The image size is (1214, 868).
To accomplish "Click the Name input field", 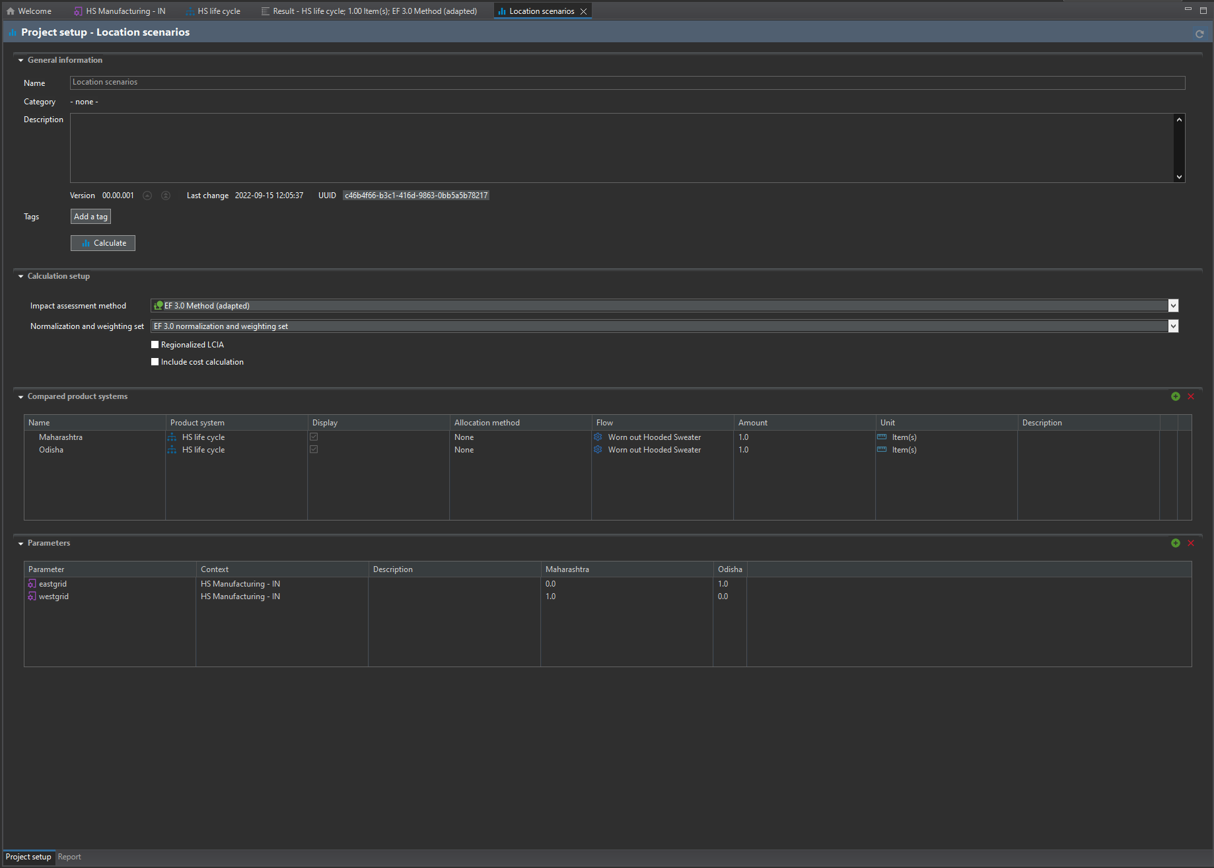I will coord(627,83).
